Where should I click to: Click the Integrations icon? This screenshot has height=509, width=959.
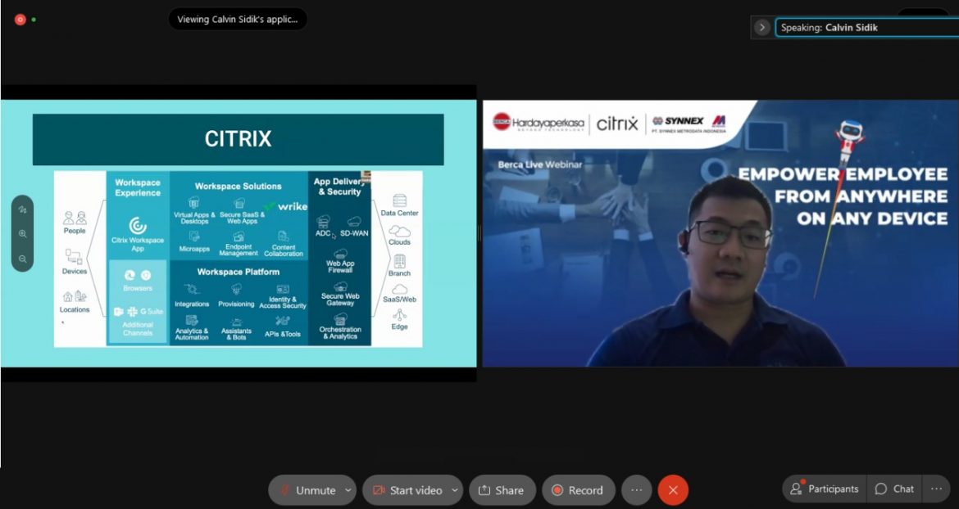pyautogui.click(x=192, y=290)
